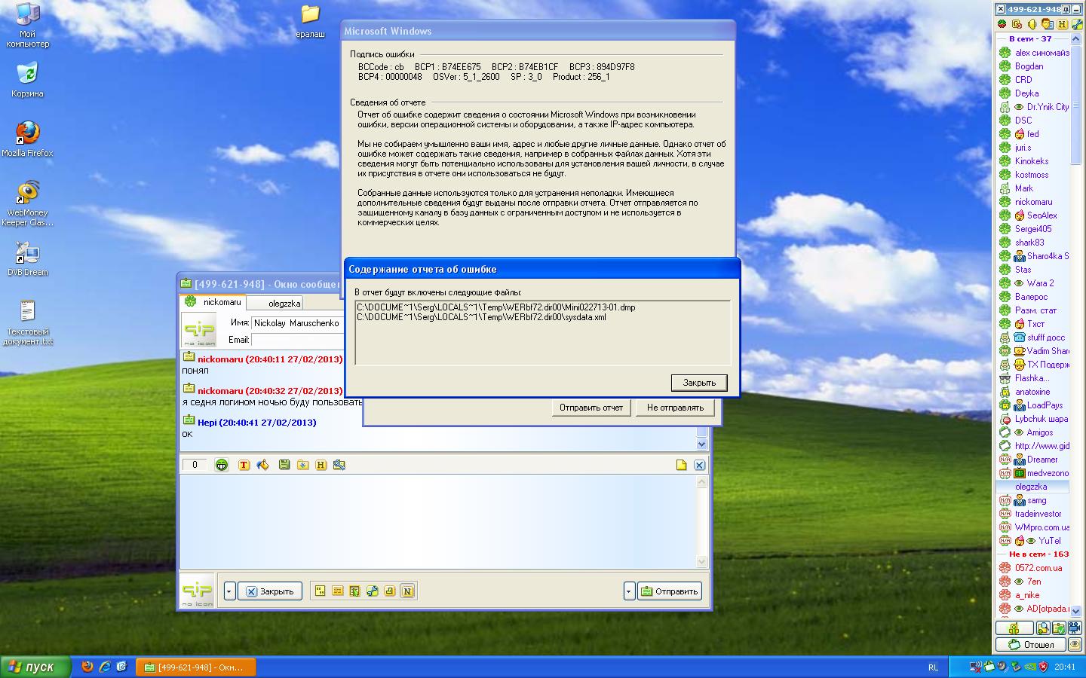Click the Закрыть button in chat window
The height and width of the screenshot is (678, 1086).
(270, 591)
